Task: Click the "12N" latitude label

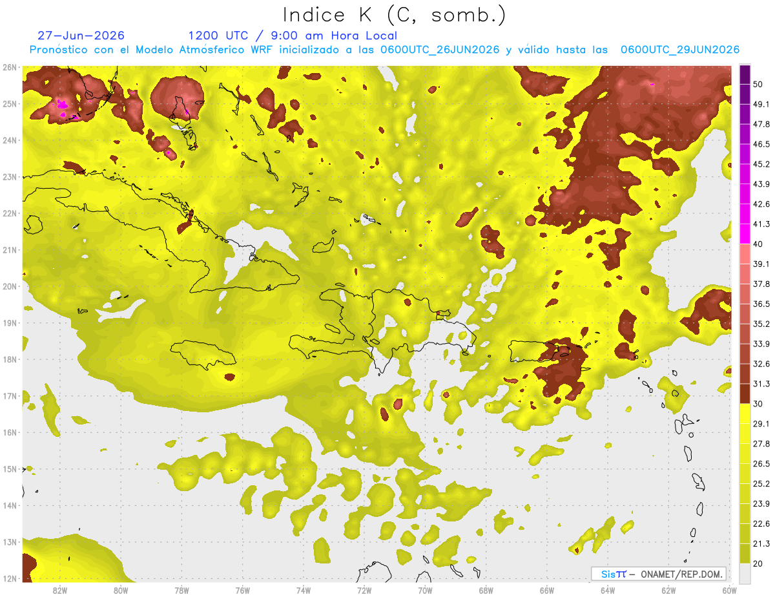Action: pos(9,578)
